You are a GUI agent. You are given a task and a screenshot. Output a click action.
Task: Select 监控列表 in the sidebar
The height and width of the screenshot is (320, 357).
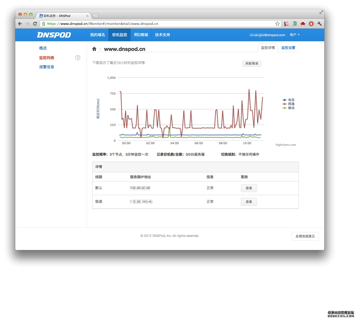47,58
